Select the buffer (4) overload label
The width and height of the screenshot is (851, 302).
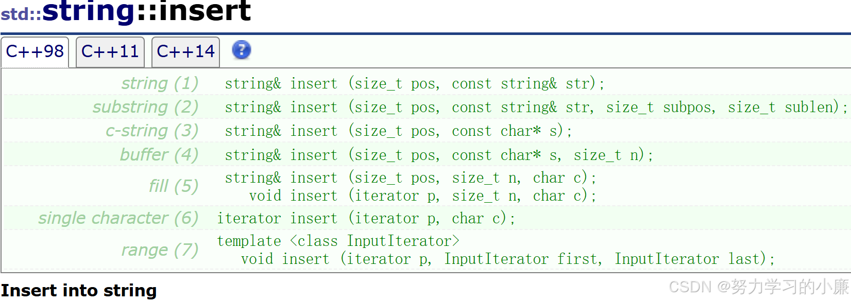pos(159,154)
